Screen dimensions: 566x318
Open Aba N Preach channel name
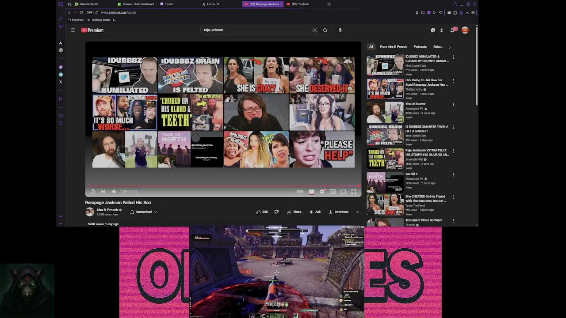[x=107, y=210]
